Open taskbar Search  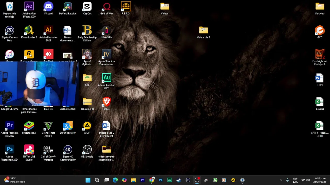point(97,180)
